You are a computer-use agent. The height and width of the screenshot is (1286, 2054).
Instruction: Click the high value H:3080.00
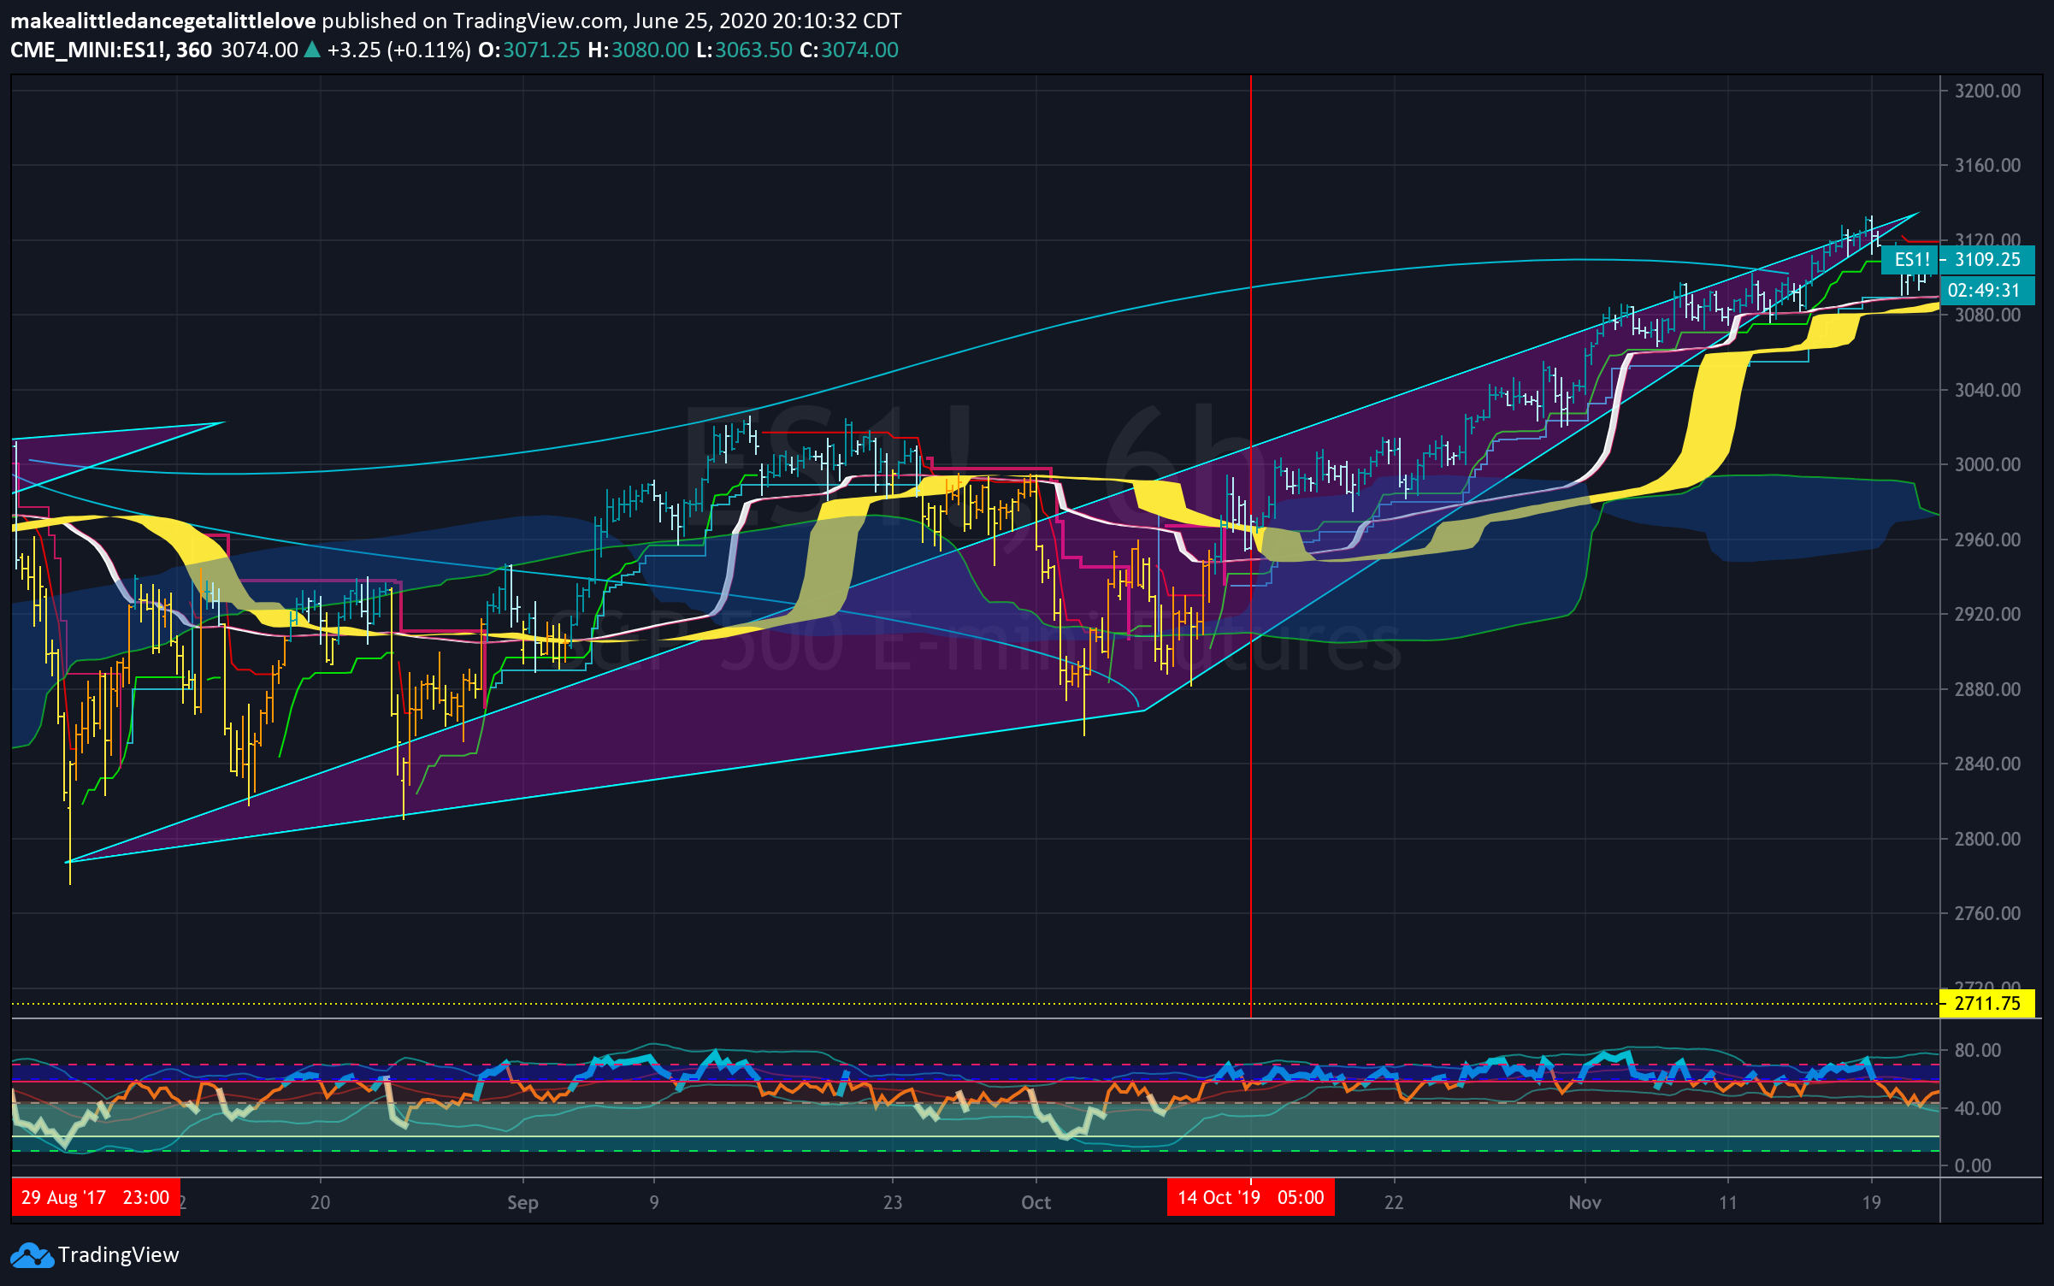[639, 50]
